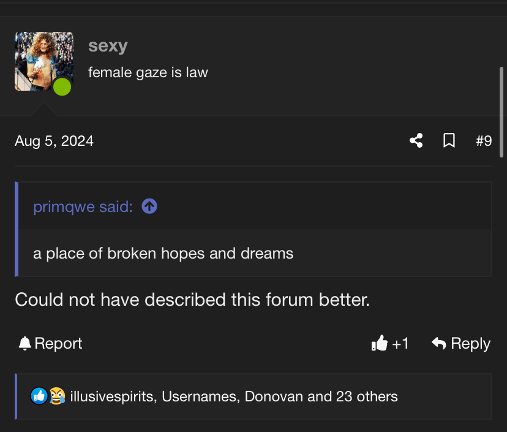This screenshot has height=432, width=507.
Task: Click the quoted text "a place of broken hopes and dreams"
Action: (x=163, y=253)
